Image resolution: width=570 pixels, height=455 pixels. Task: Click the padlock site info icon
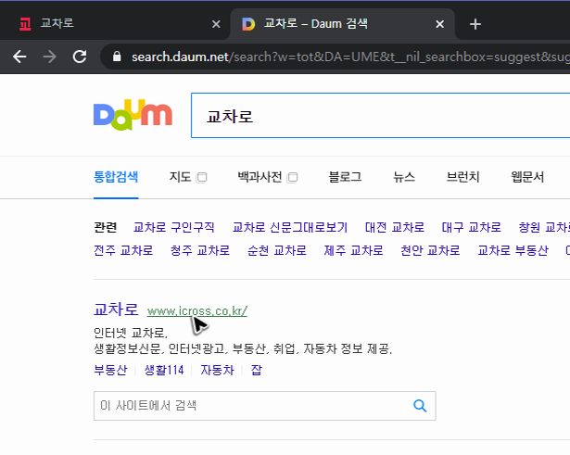coord(117,57)
